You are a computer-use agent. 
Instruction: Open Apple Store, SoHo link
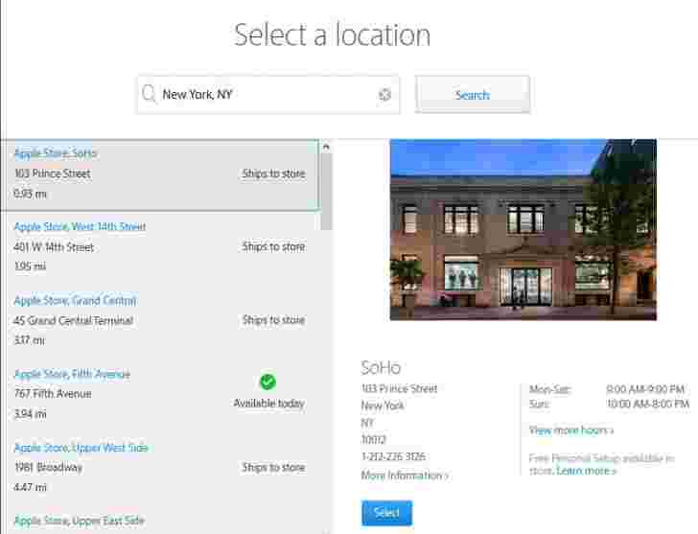coord(56,153)
